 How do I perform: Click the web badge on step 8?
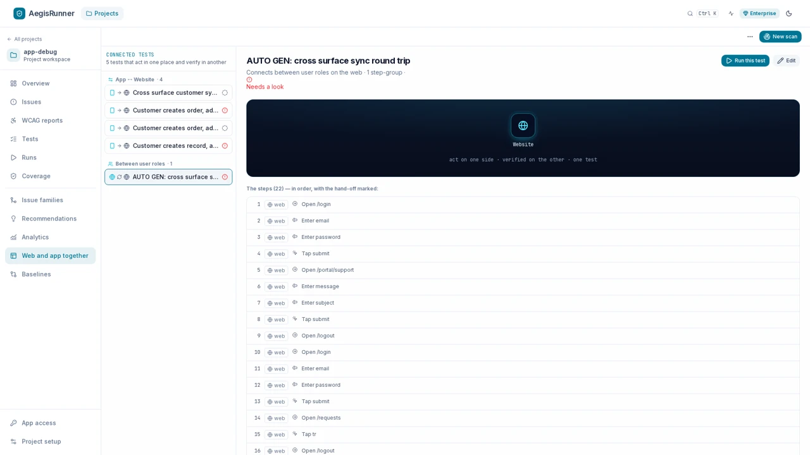coord(276,320)
